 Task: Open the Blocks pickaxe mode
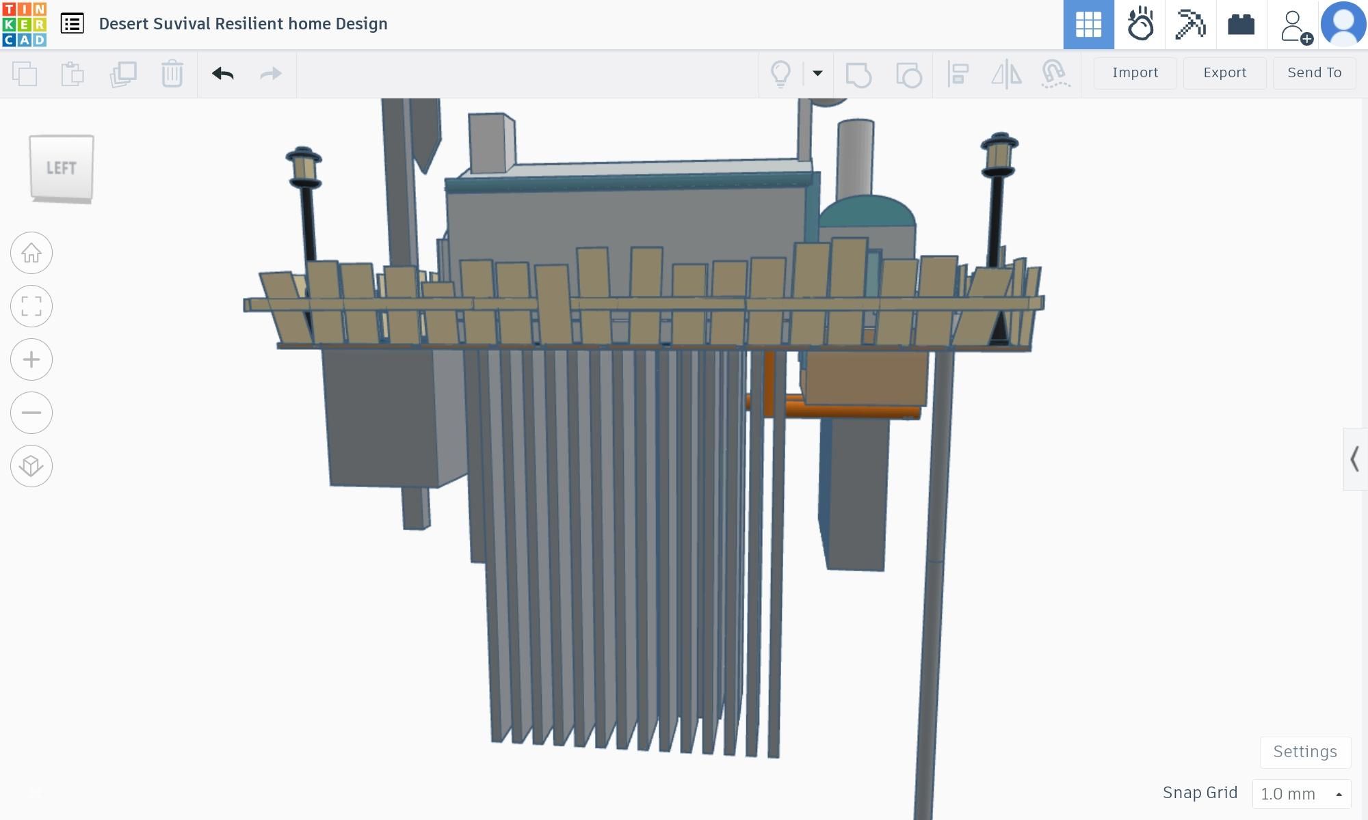[1190, 25]
